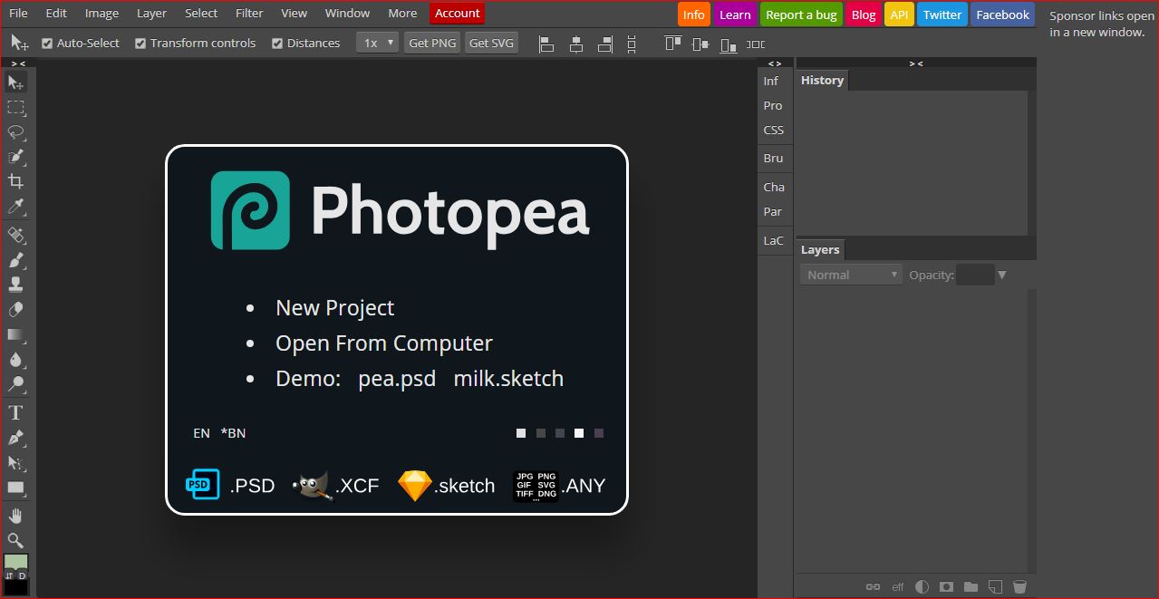Open the delete layer trash icon
The width and height of the screenshot is (1159, 599).
point(1019,586)
